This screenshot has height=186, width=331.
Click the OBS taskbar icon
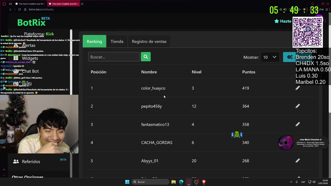pyautogui.click(x=196, y=182)
